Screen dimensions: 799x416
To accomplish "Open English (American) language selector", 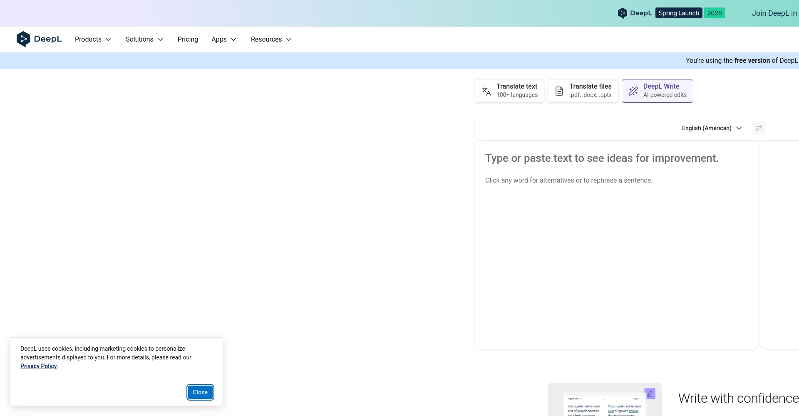I will [x=712, y=128].
